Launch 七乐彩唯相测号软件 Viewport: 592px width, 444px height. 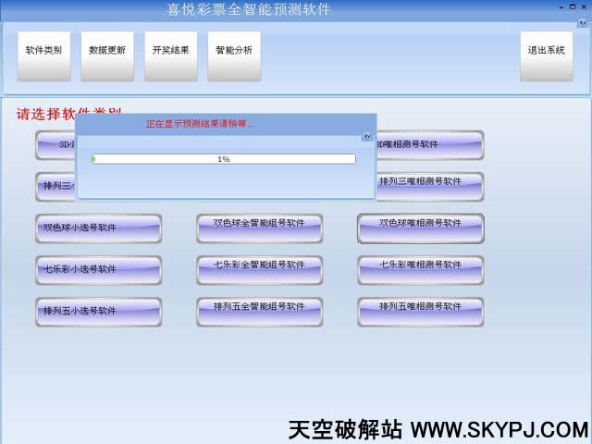420,265
